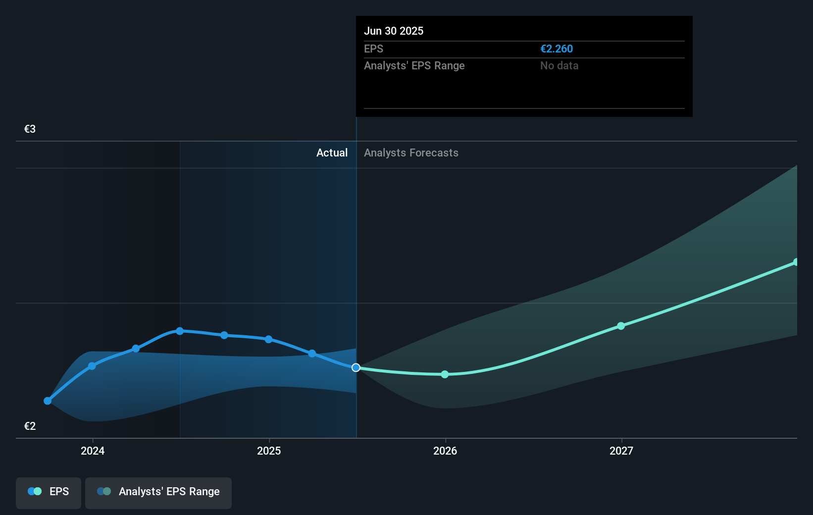Click the Actual section label
Image resolution: width=813 pixels, height=515 pixels.
pyautogui.click(x=332, y=153)
